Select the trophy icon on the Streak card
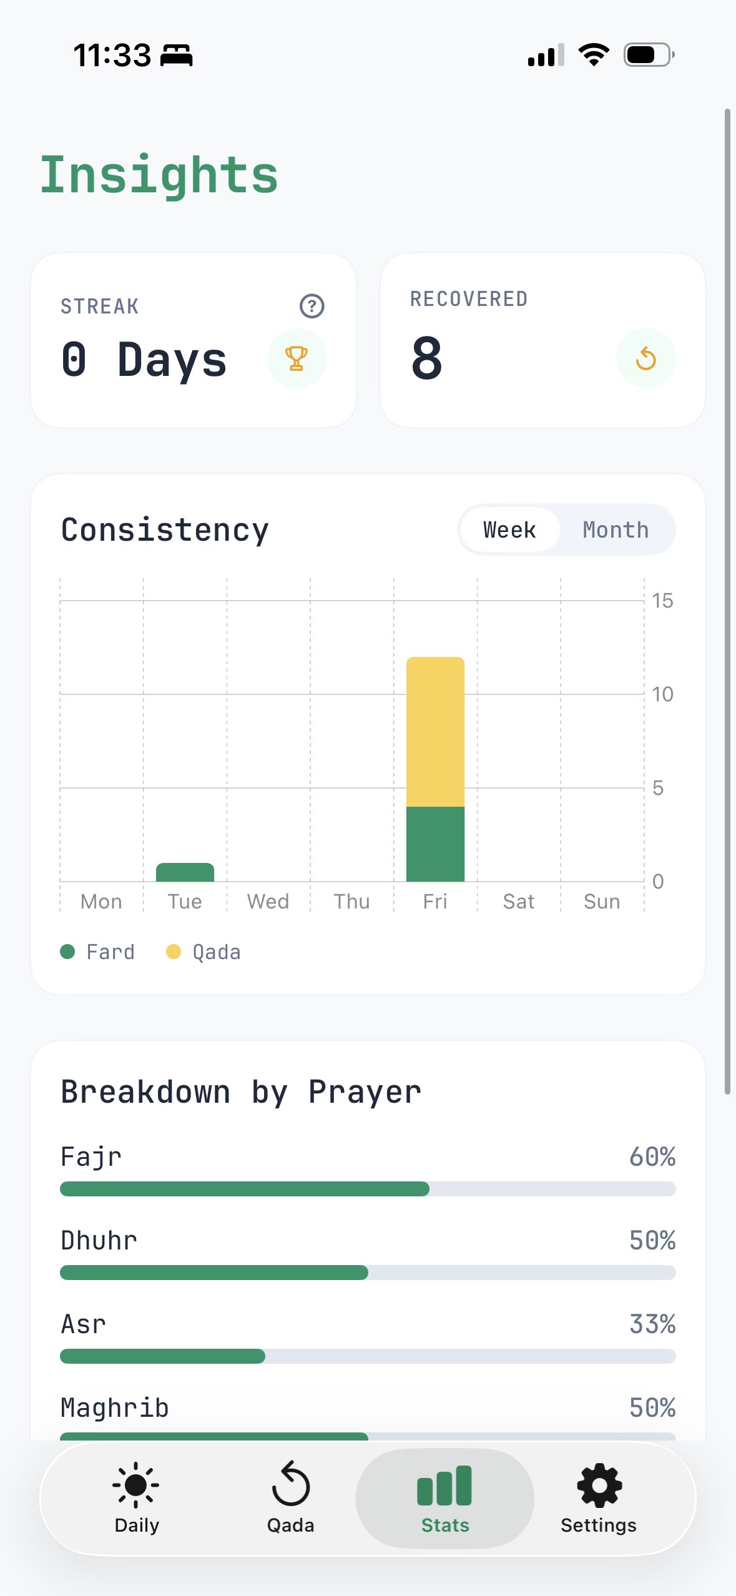Image resolution: width=736 pixels, height=1596 pixels. point(297,357)
